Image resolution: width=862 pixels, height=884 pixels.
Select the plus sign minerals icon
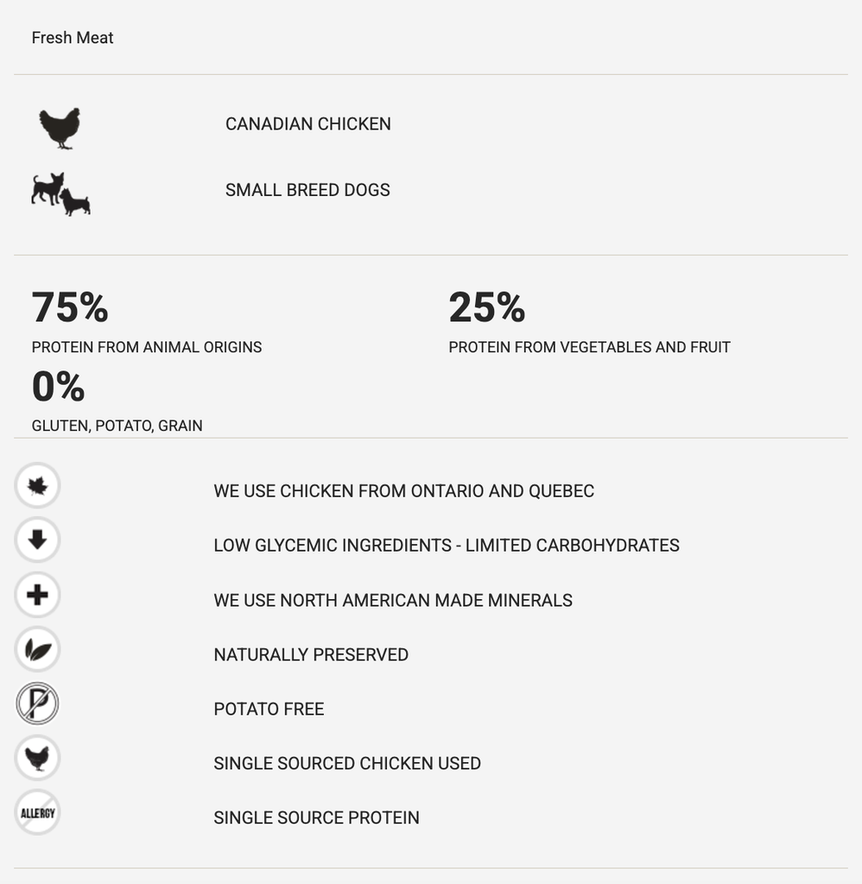(37, 595)
